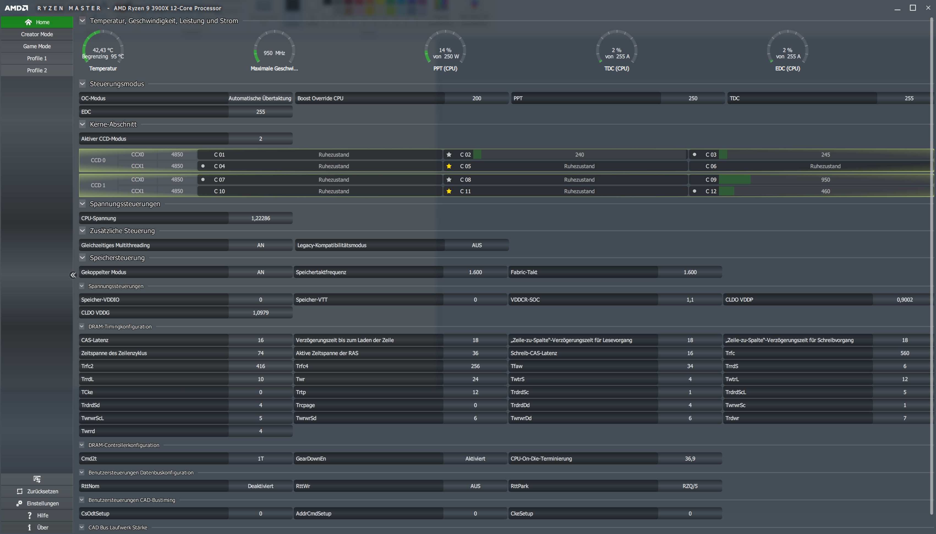The height and width of the screenshot is (534, 936).
Task: Collapse the Kerne-Abschnitt section
Action: (83, 124)
